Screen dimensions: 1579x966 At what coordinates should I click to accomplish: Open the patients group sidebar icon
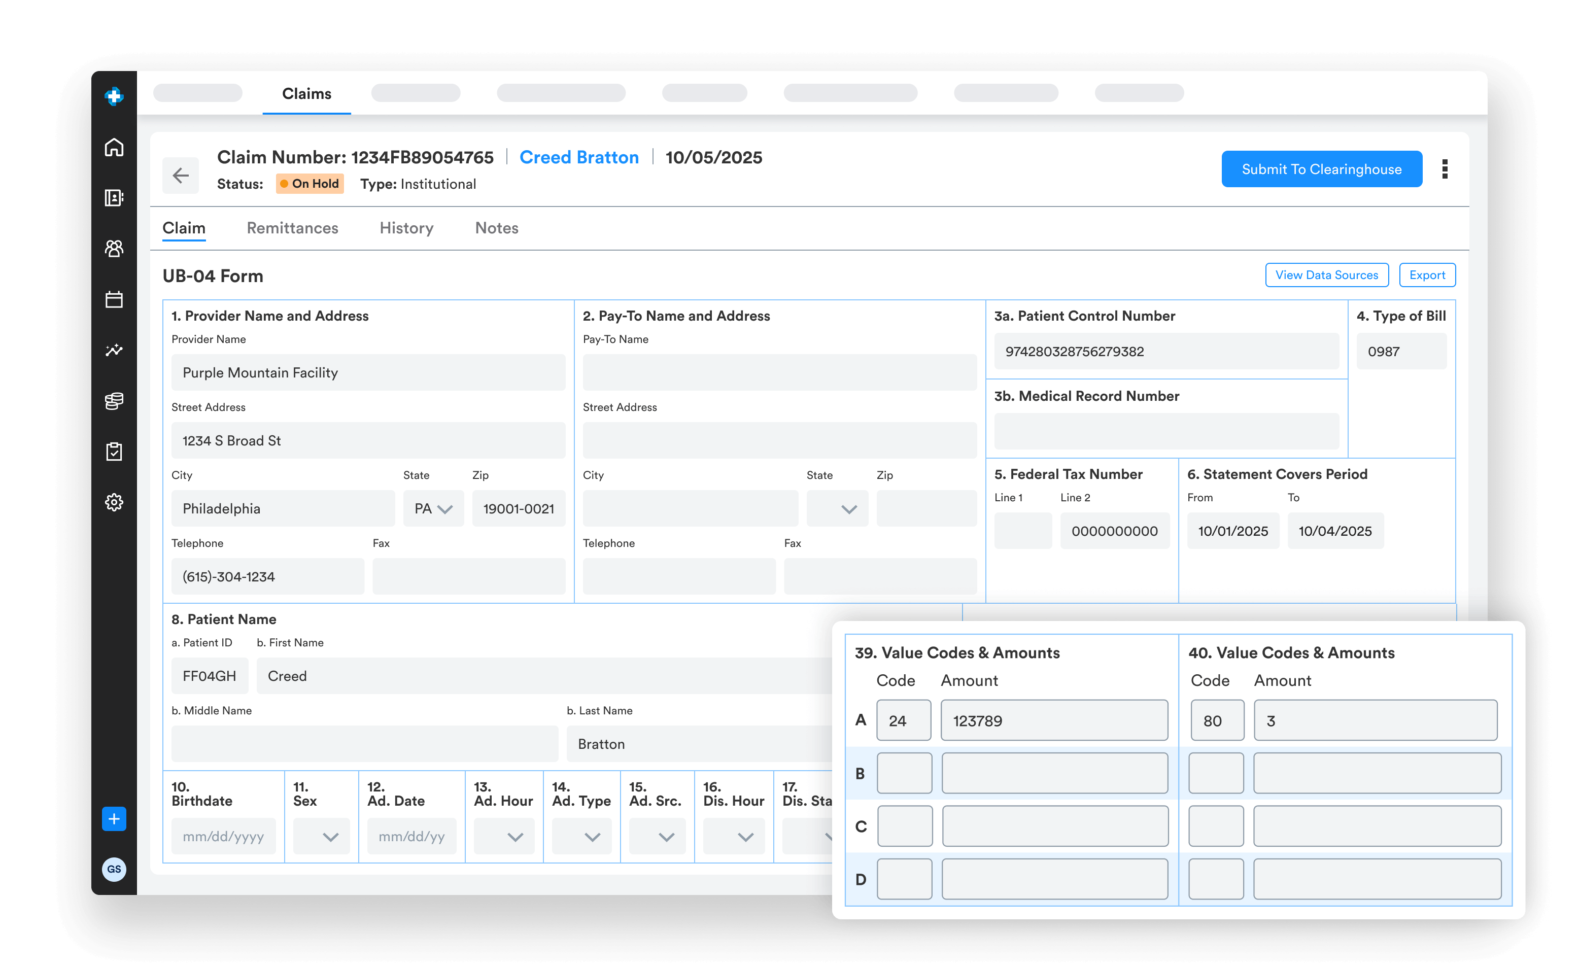tap(114, 249)
